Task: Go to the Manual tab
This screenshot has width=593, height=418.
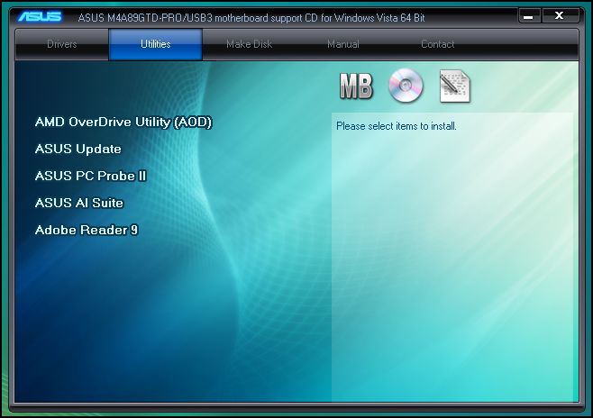Action: click(x=343, y=44)
